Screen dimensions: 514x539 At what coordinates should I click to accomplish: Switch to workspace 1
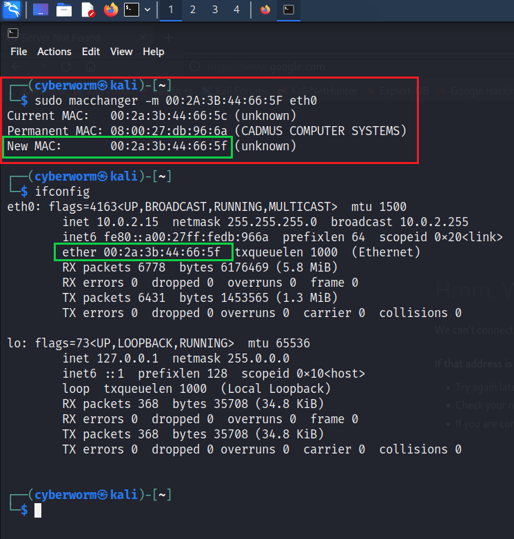coord(170,10)
